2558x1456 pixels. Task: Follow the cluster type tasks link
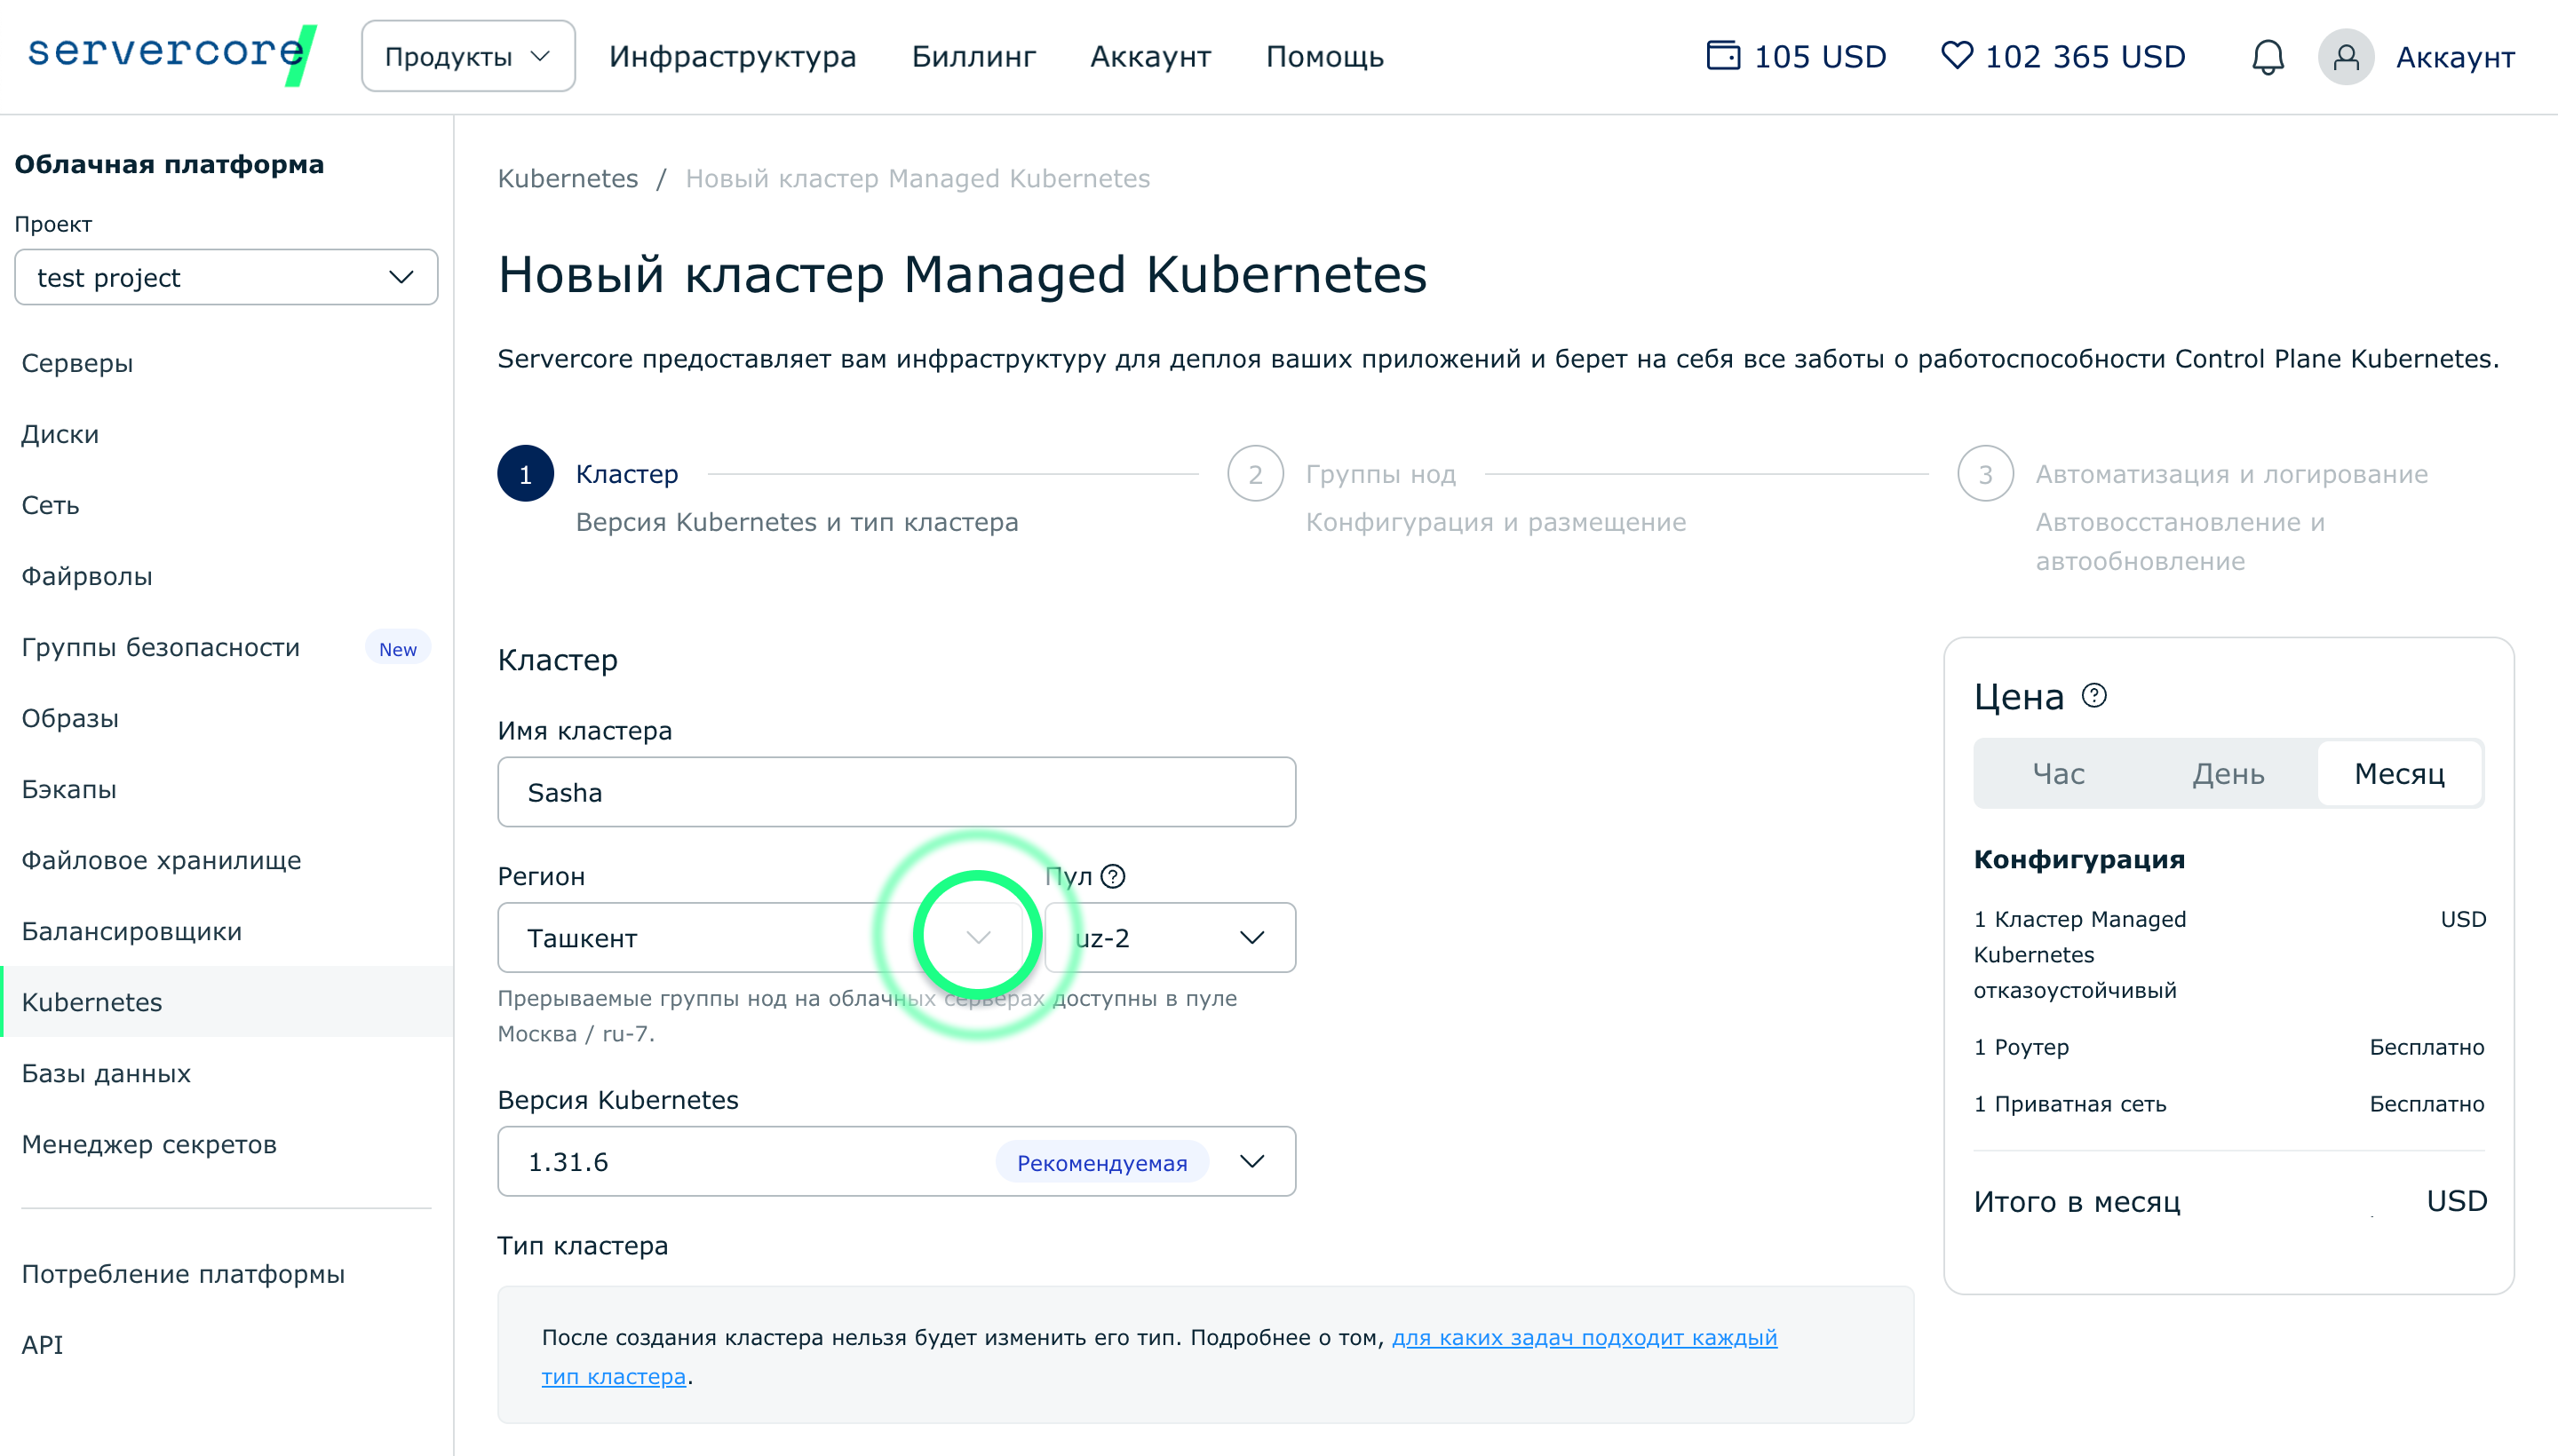(x=1583, y=1338)
